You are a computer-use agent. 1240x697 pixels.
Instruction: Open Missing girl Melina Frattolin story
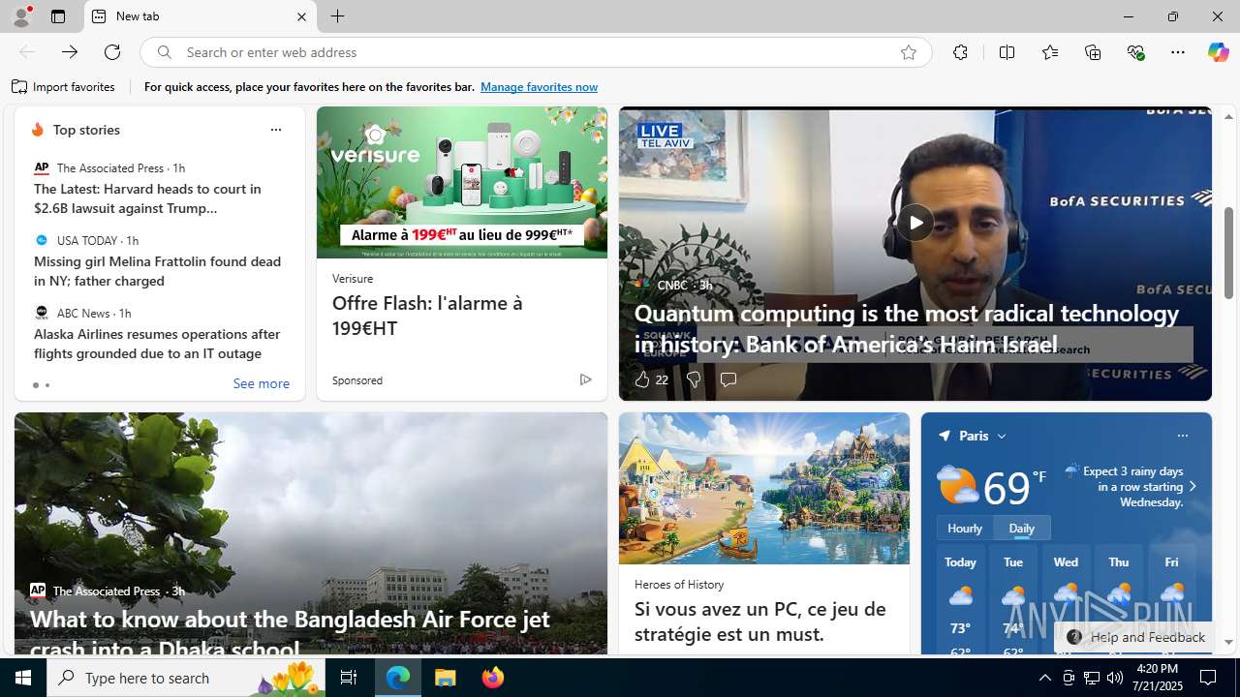(157, 271)
